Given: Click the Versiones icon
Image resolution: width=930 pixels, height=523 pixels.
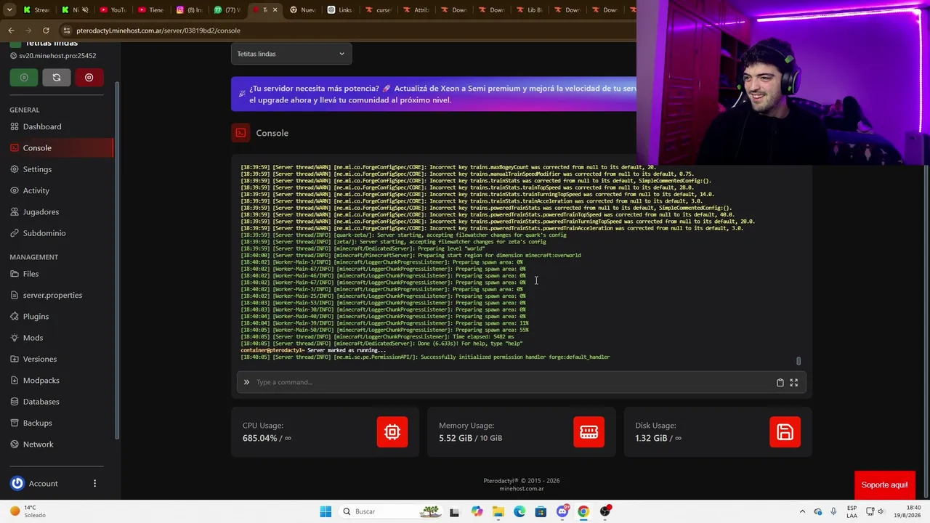Looking at the screenshot, I should pos(15,359).
